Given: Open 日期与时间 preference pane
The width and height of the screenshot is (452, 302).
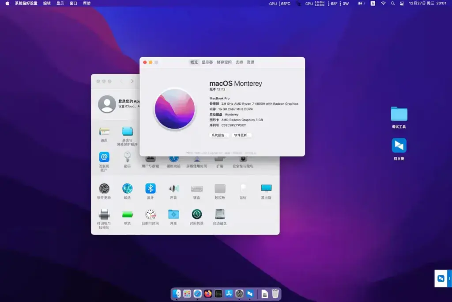Looking at the screenshot, I should click(x=150, y=217).
